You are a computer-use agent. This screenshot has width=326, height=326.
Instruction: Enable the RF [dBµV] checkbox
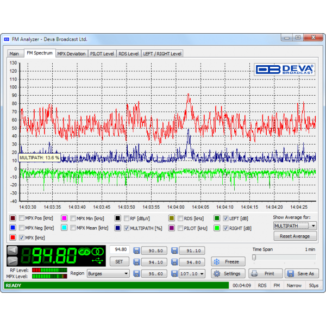127,218
